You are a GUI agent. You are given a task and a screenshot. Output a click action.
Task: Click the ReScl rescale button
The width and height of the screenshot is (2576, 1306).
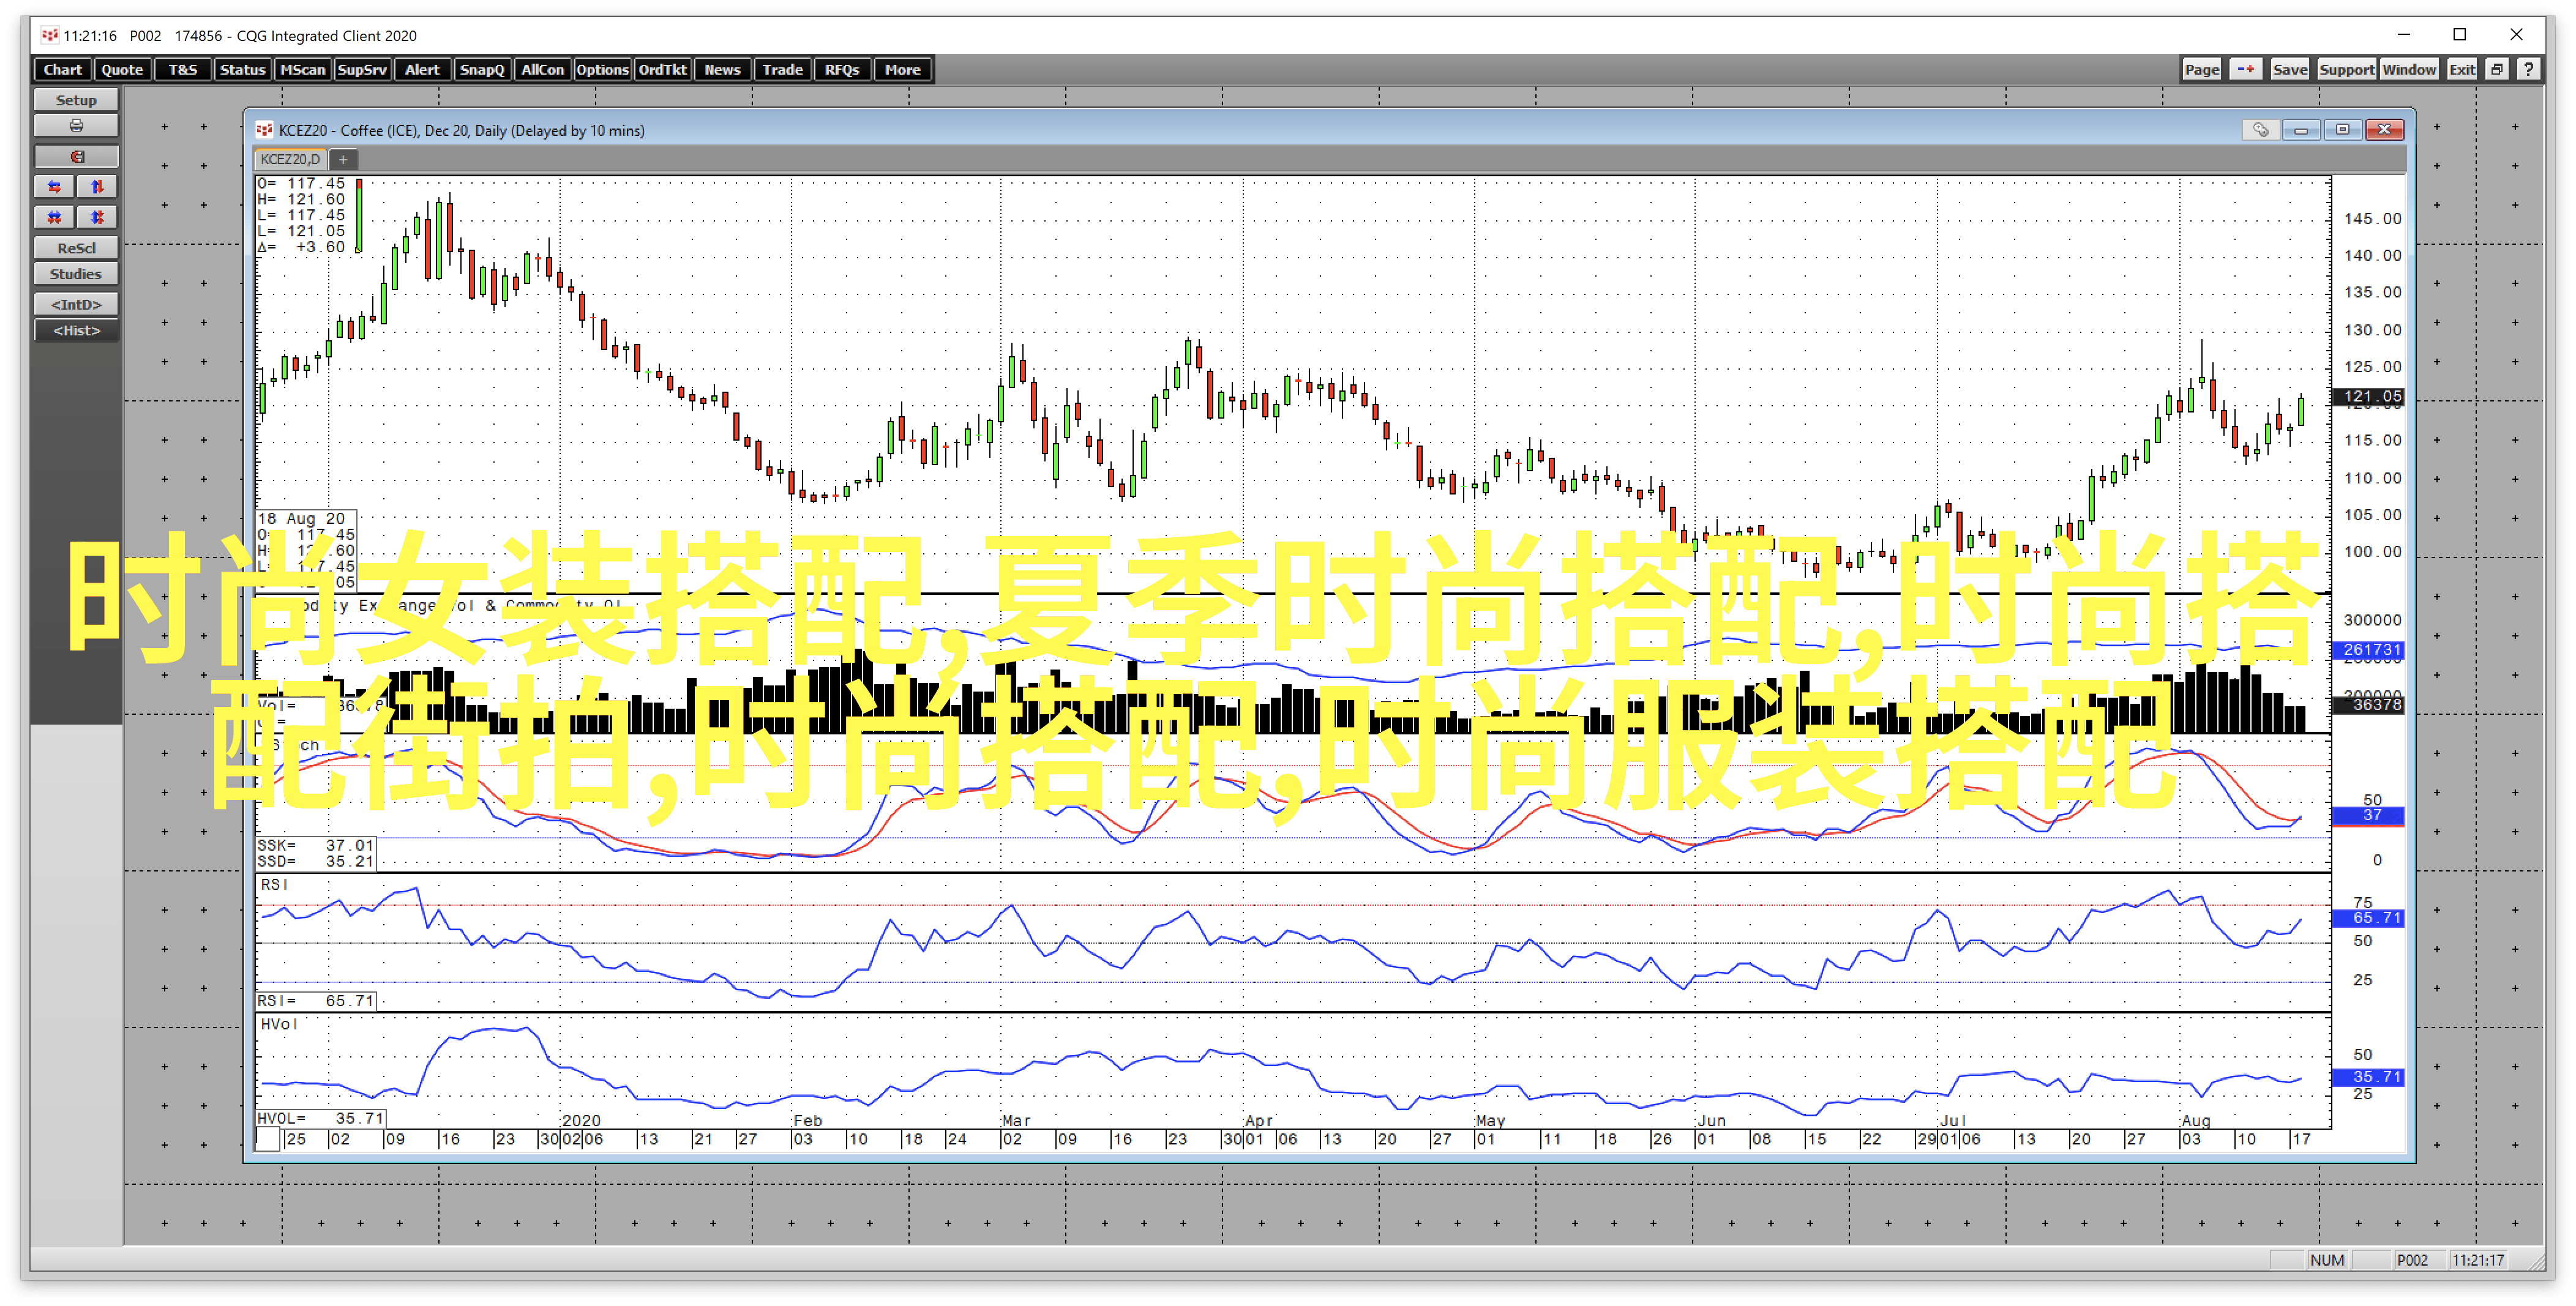pyautogui.click(x=76, y=248)
